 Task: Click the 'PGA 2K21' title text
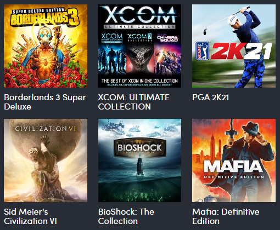click(210, 97)
